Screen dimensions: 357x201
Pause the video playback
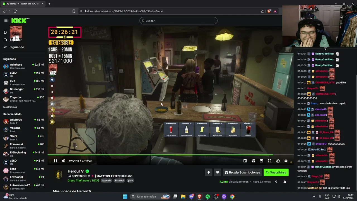pos(55,161)
